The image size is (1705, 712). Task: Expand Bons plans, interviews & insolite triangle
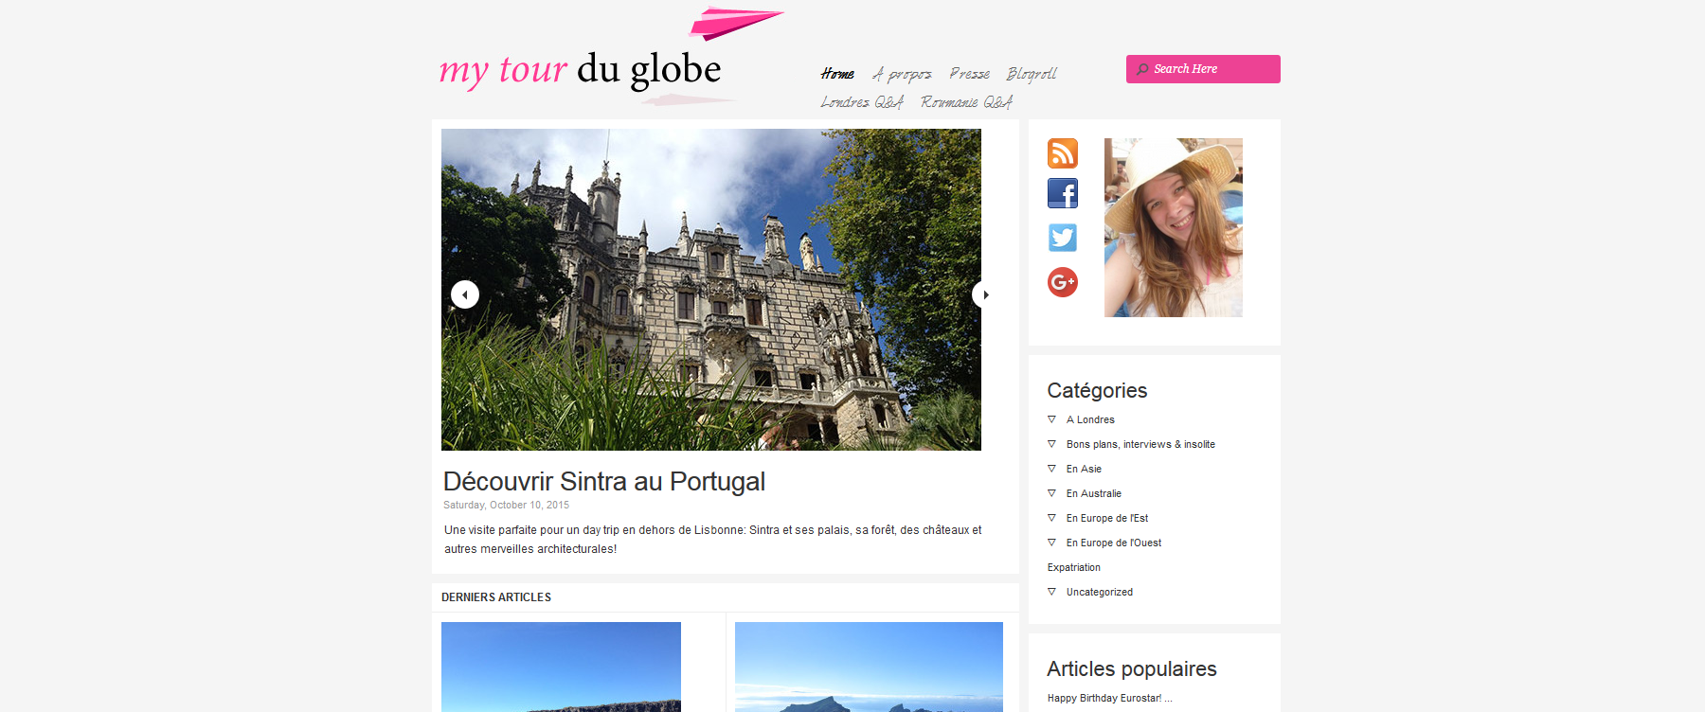[x=1051, y=443]
